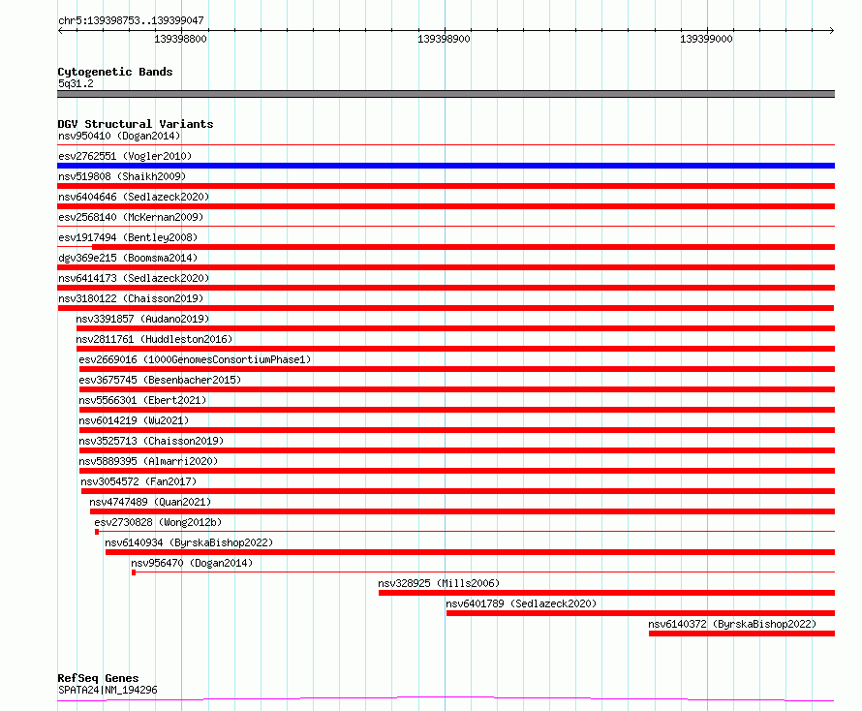Click the 139398800 ruler position
Image resolution: width=862 pixels, height=711 pixels.
click(x=180, y=39)
